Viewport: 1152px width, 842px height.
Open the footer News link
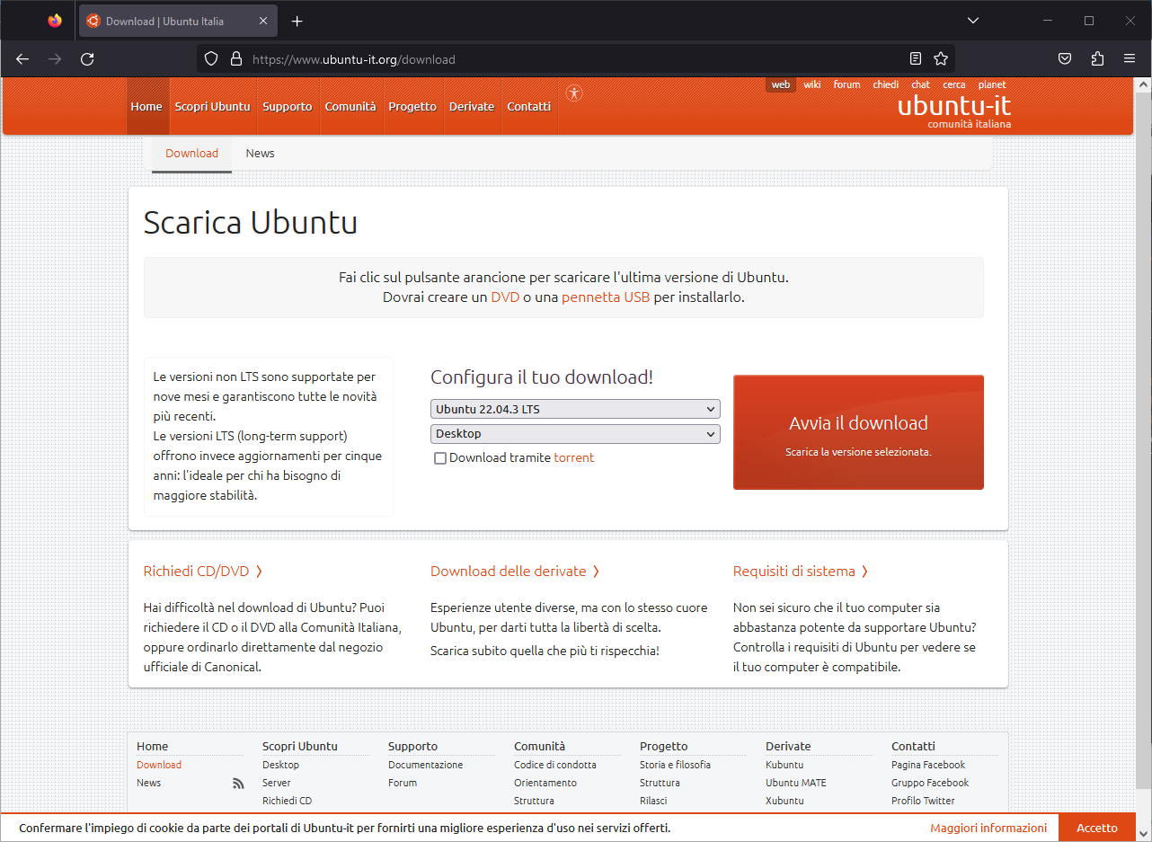(148, 783)
